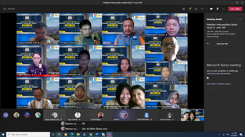The image size is (245, 137).
Task: Open Task View on the taskbar
Action: 59,134
